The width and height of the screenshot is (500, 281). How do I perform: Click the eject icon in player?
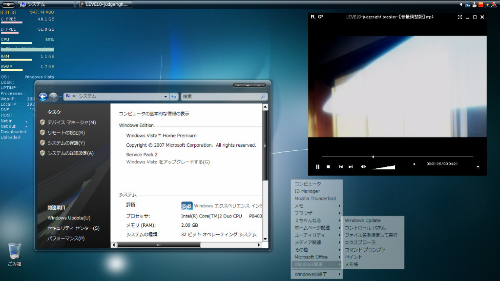(478, 167)
